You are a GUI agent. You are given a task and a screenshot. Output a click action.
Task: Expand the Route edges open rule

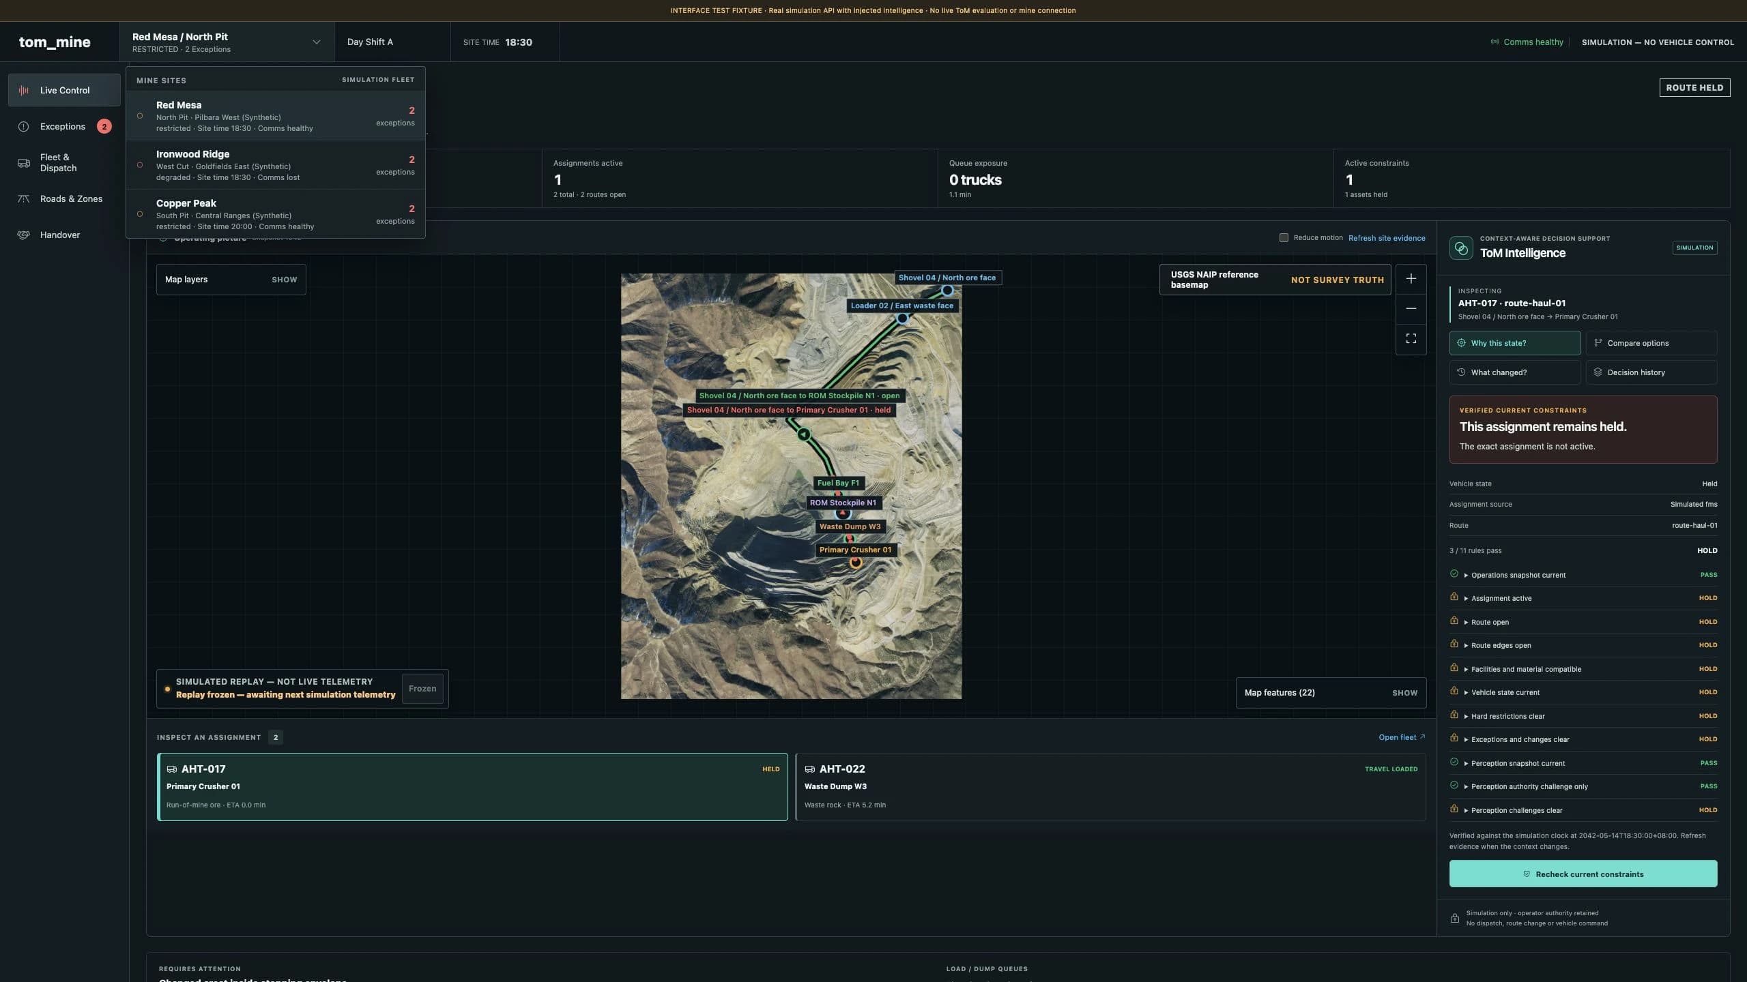click(1583, 645)
